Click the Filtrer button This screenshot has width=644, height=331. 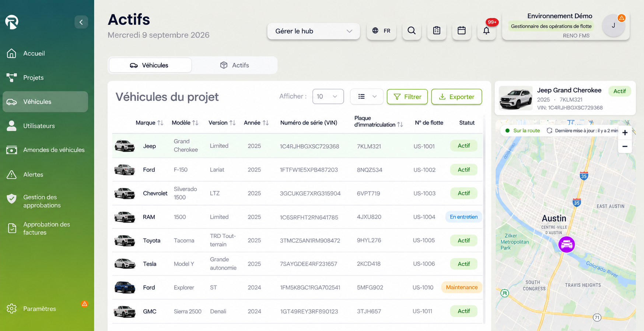[407, 97]
